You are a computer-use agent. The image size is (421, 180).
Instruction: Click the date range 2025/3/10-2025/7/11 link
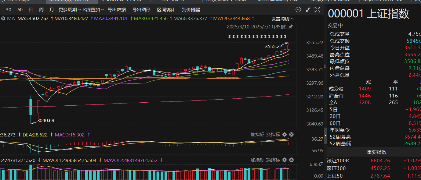tap(257, 27)
